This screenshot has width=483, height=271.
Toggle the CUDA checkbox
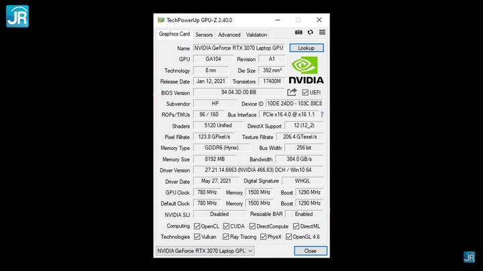[x=227, y=226]
